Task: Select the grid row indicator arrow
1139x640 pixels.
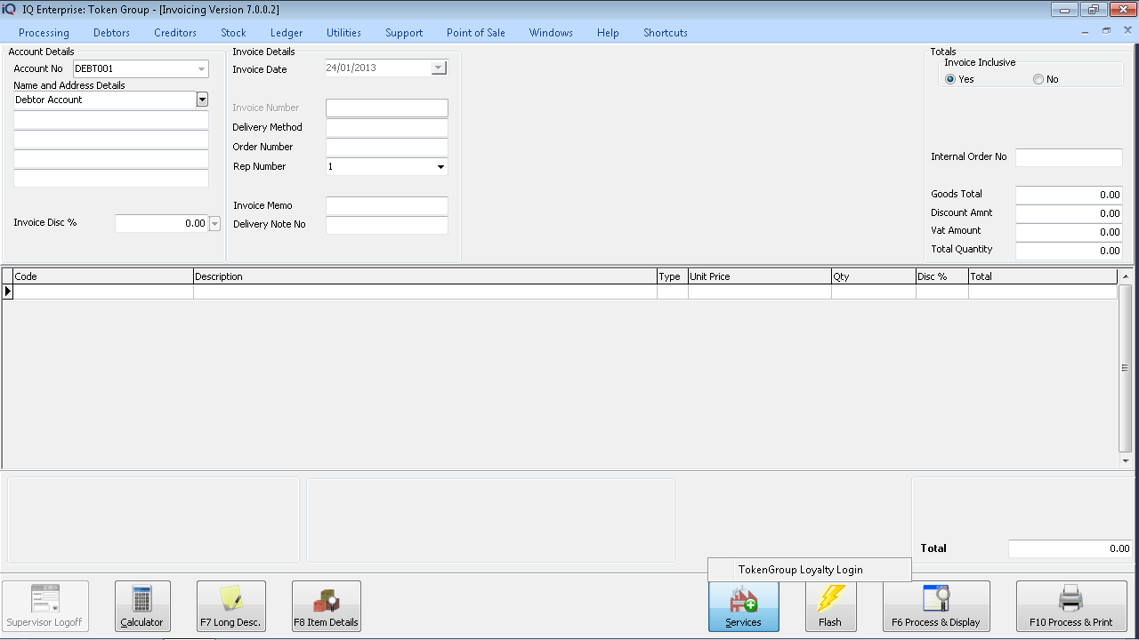Action: point(8,292)
